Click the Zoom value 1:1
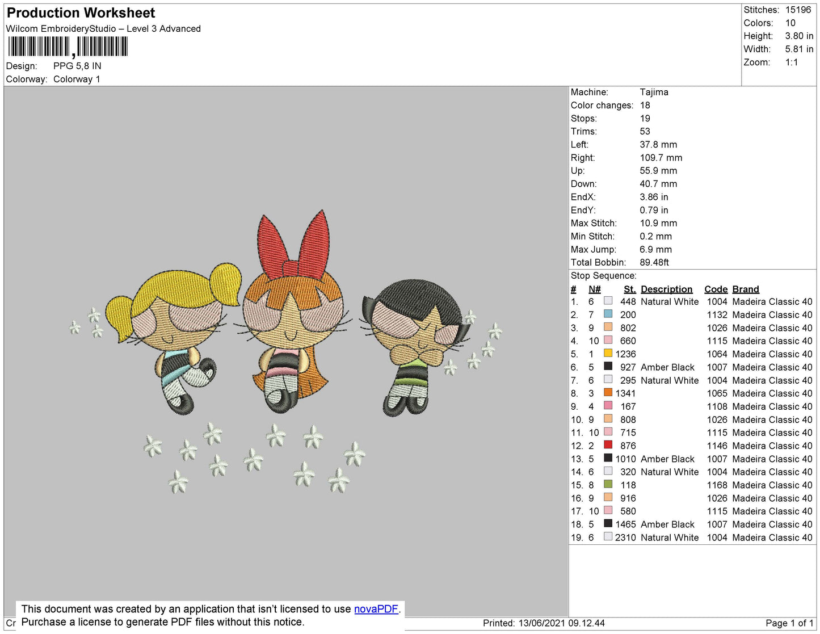This screenshot has width=820, height=634. [x=792, y=62]
